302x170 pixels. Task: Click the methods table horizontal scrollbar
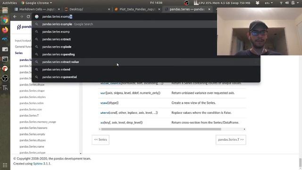pos(161,129)
